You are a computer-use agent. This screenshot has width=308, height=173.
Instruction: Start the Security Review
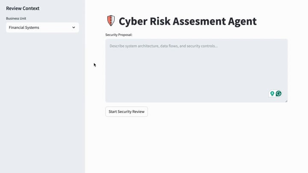[127, 111]
